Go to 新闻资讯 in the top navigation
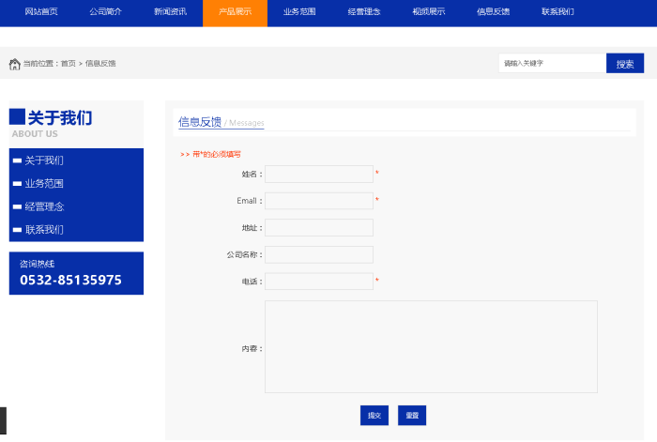The image size is (657, 442). click(x=170, y=12)
